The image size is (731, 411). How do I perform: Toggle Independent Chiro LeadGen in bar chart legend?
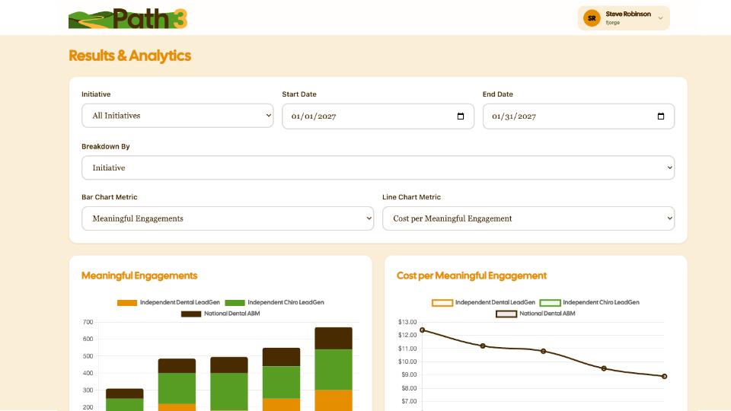pyautogui.click(x=274, y=302)
